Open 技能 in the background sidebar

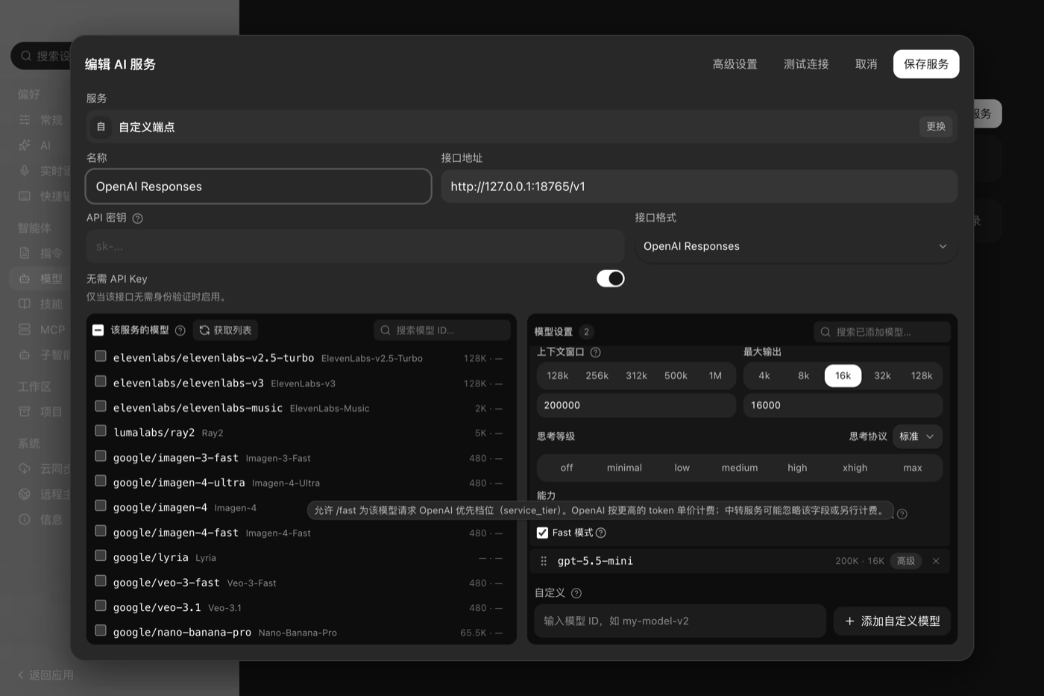(x=41, y=304)
